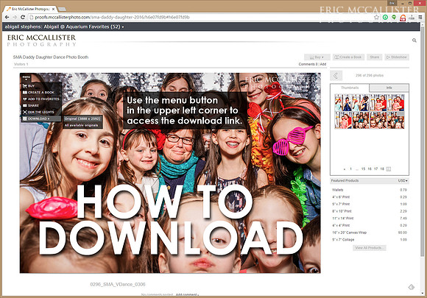Image resolution: width=427 pixels, height=298 pixels.
Task: Click the browser Forward arrow
Action: click(x=15, y=17)
